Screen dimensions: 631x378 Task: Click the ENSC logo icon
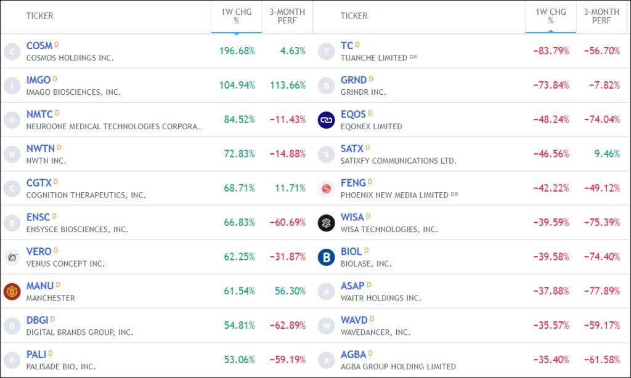[x=12, y=223]
